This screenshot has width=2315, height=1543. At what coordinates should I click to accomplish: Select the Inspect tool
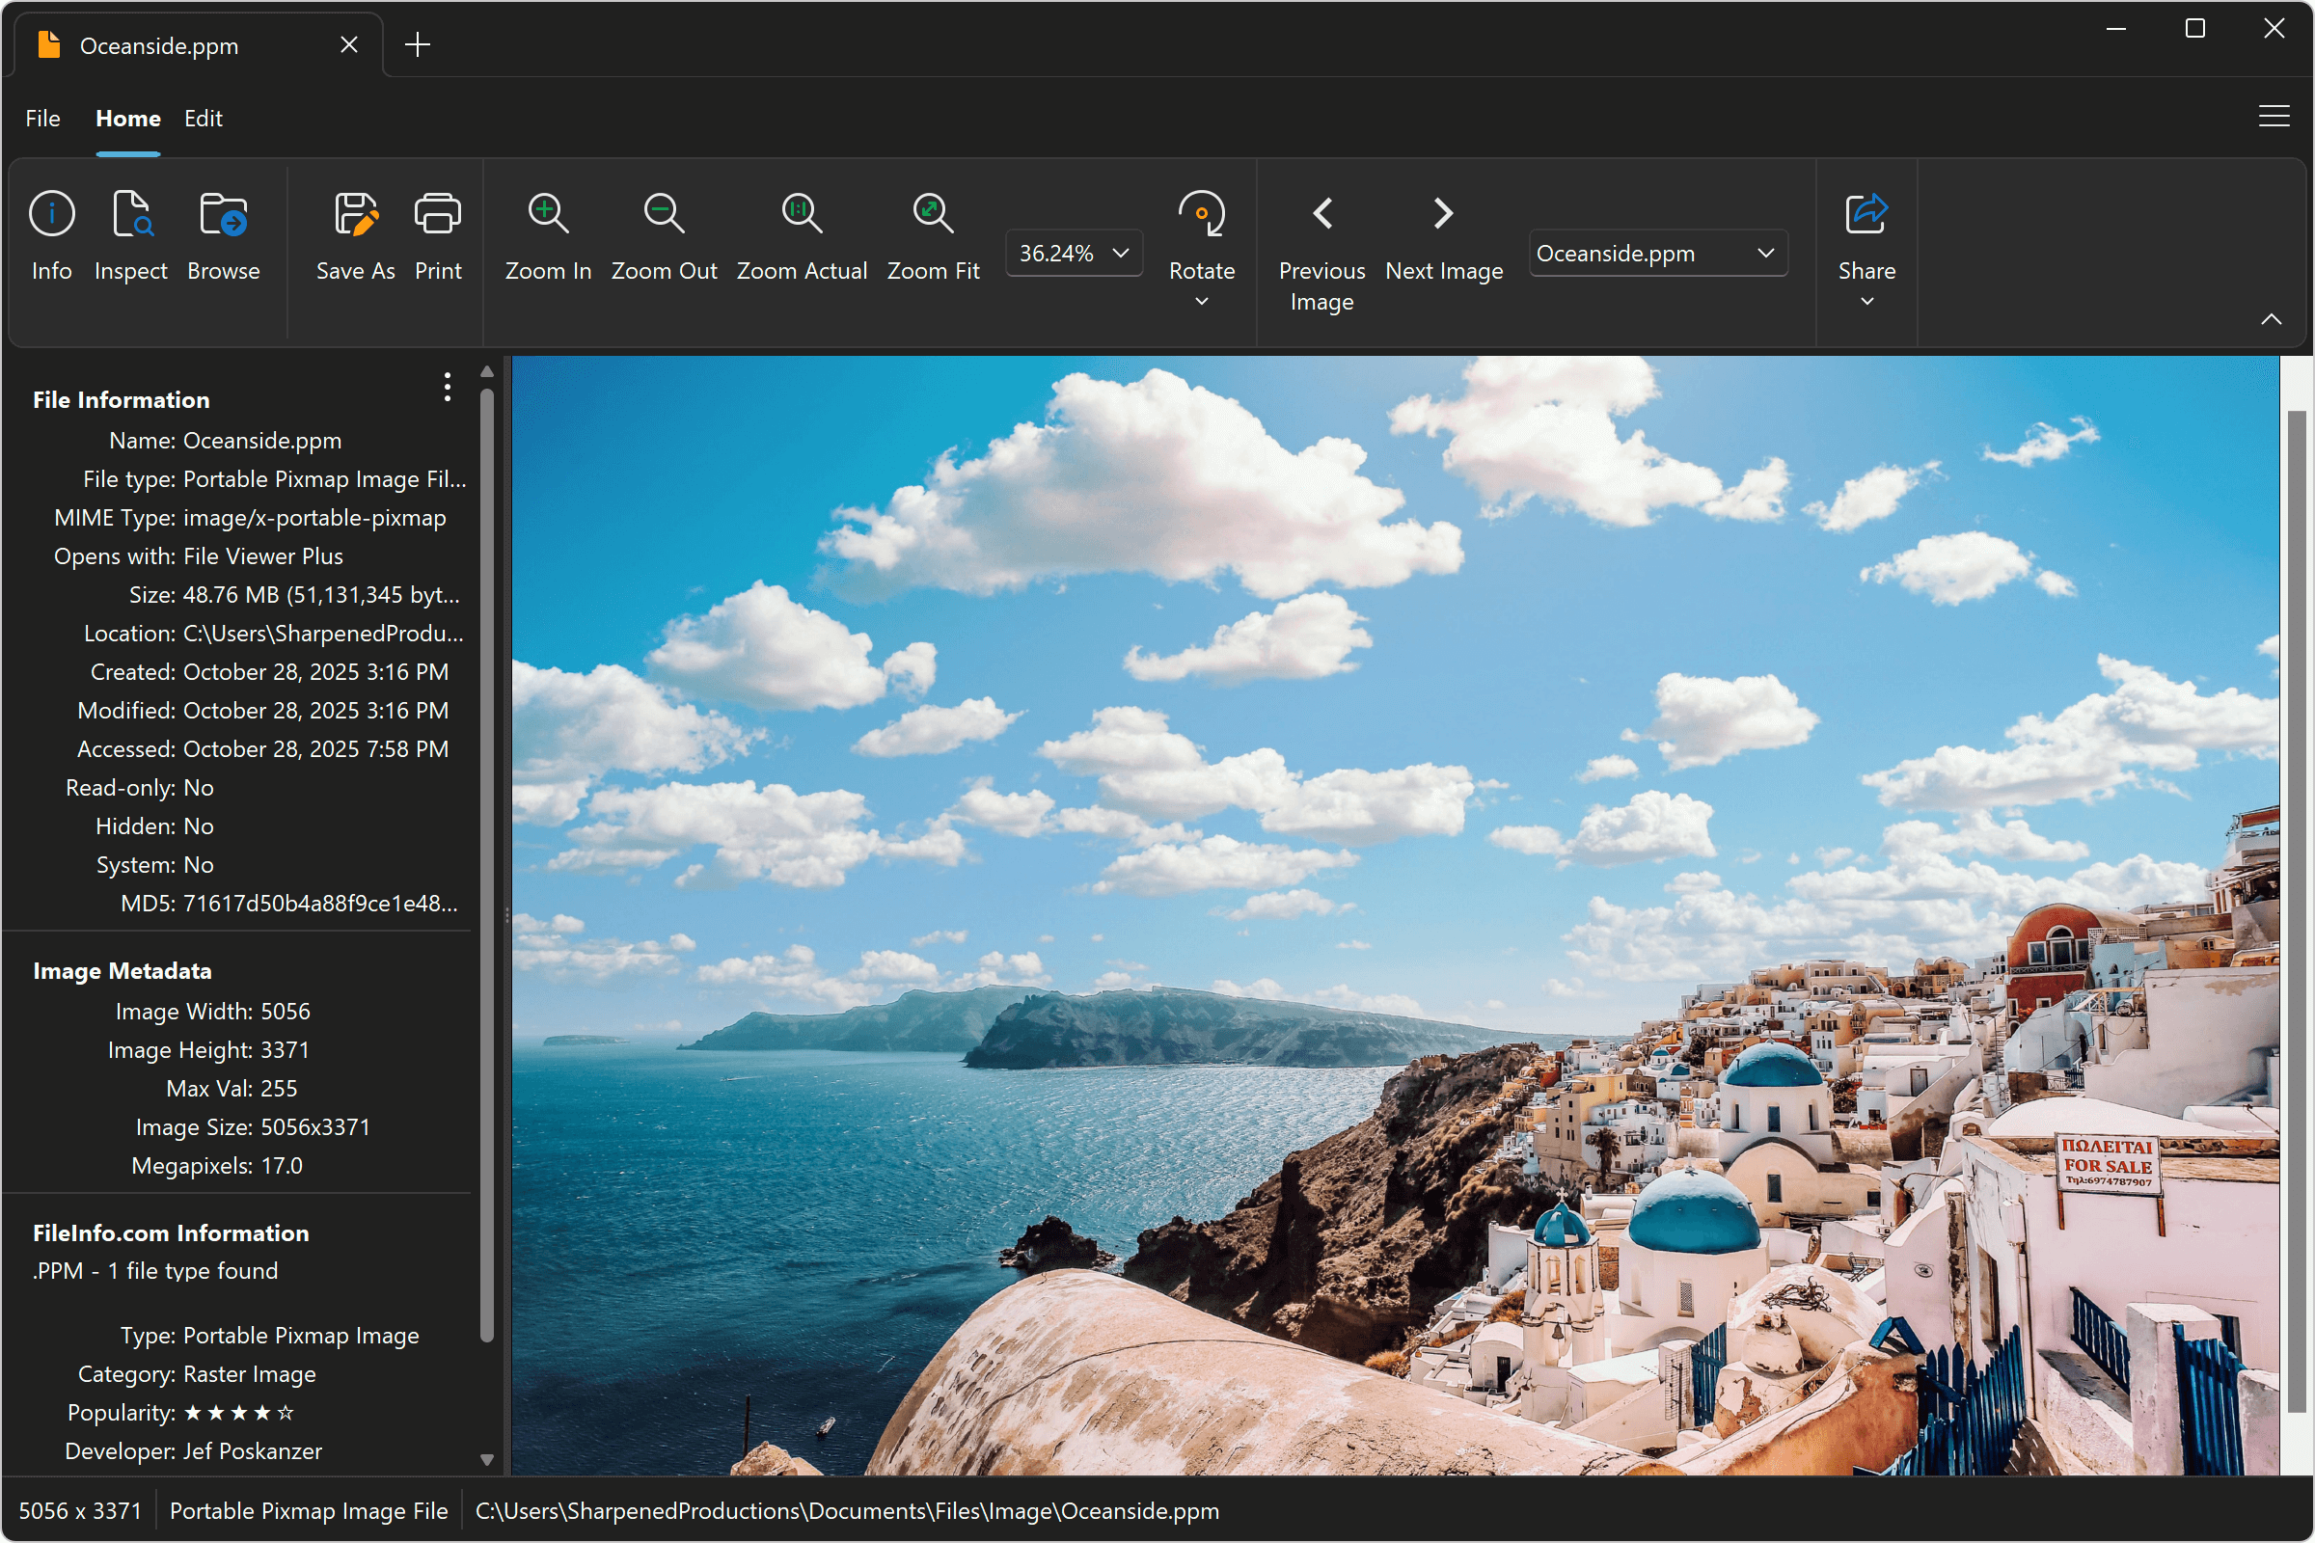click(x=131, y=234)
